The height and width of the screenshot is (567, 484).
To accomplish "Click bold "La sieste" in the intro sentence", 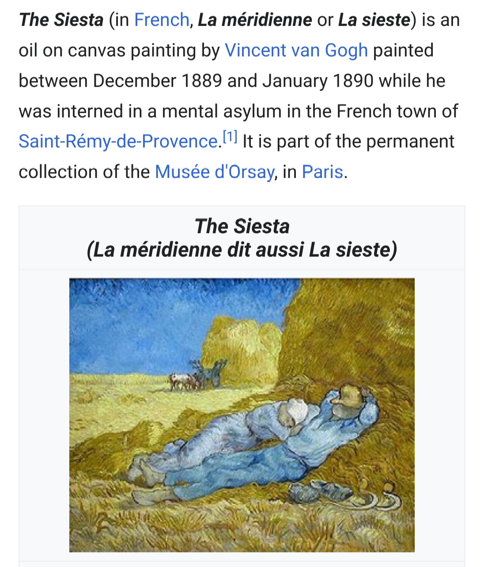I will [x=374, y=20].
